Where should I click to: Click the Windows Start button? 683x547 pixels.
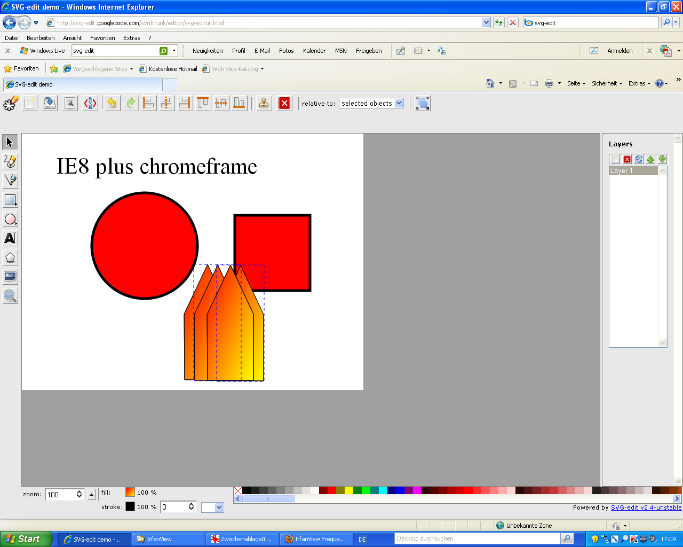pyautogui.click(x=26, y=539)
